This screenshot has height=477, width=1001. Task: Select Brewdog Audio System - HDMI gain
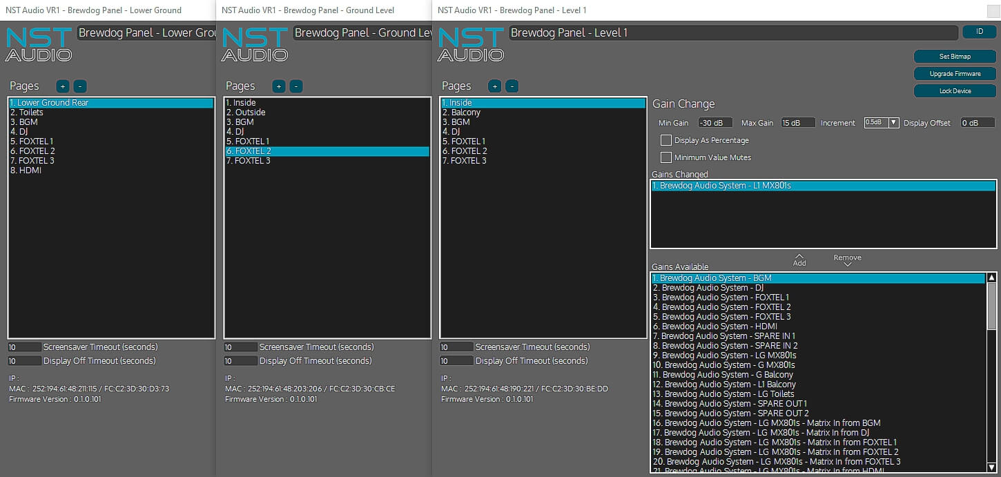pyautogui.click(x=819, y=327)
